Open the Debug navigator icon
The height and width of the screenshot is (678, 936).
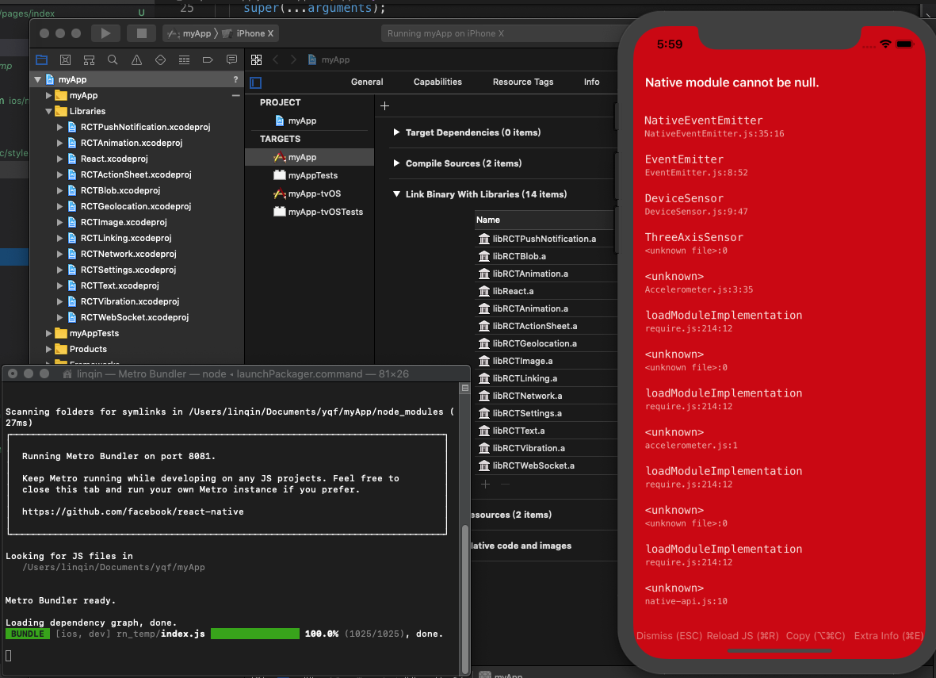(185, 59)
